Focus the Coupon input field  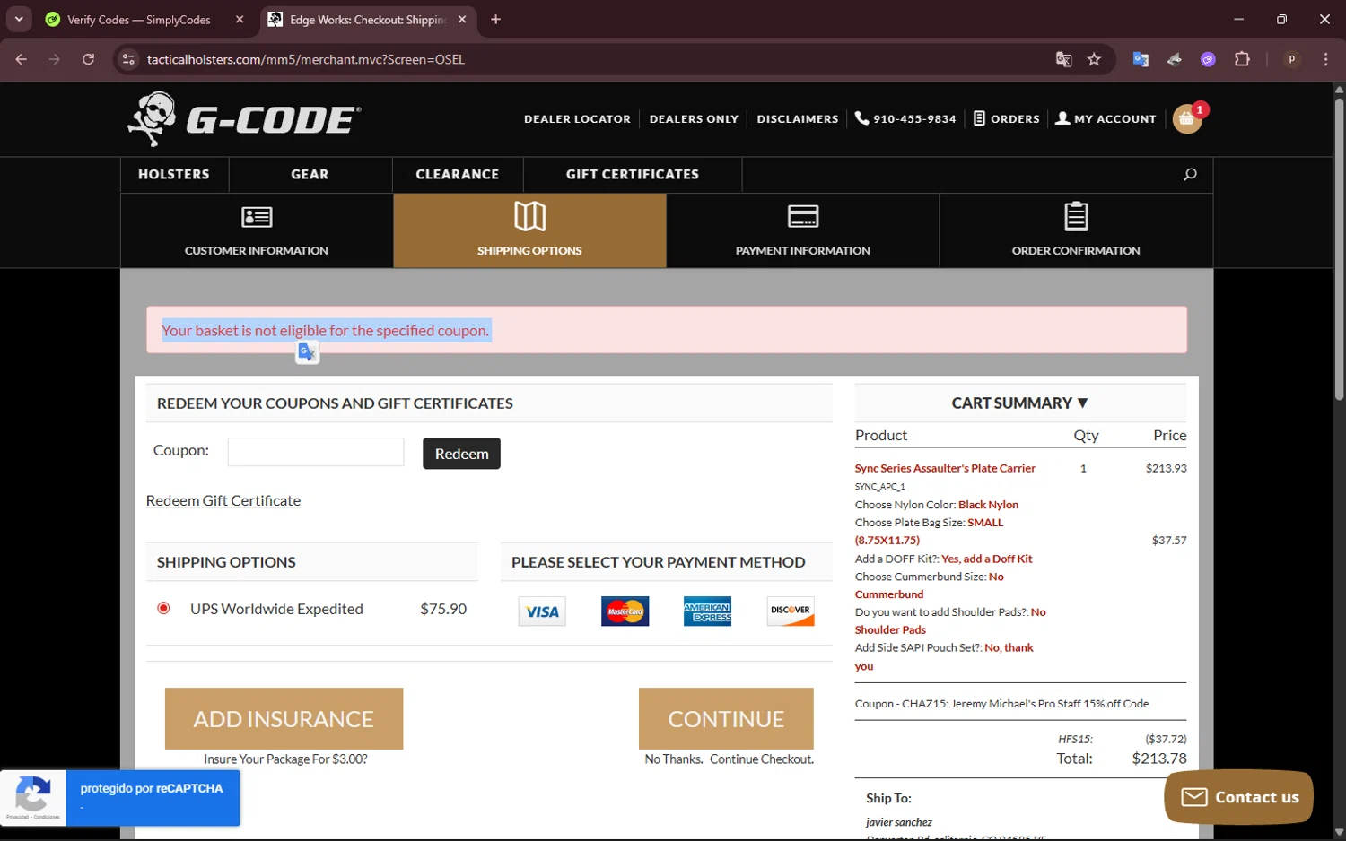click(316, 452)
